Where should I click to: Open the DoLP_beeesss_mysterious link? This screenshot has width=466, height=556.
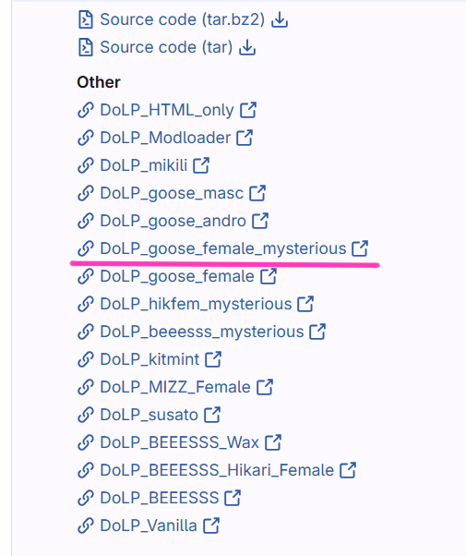pos(202,332)
